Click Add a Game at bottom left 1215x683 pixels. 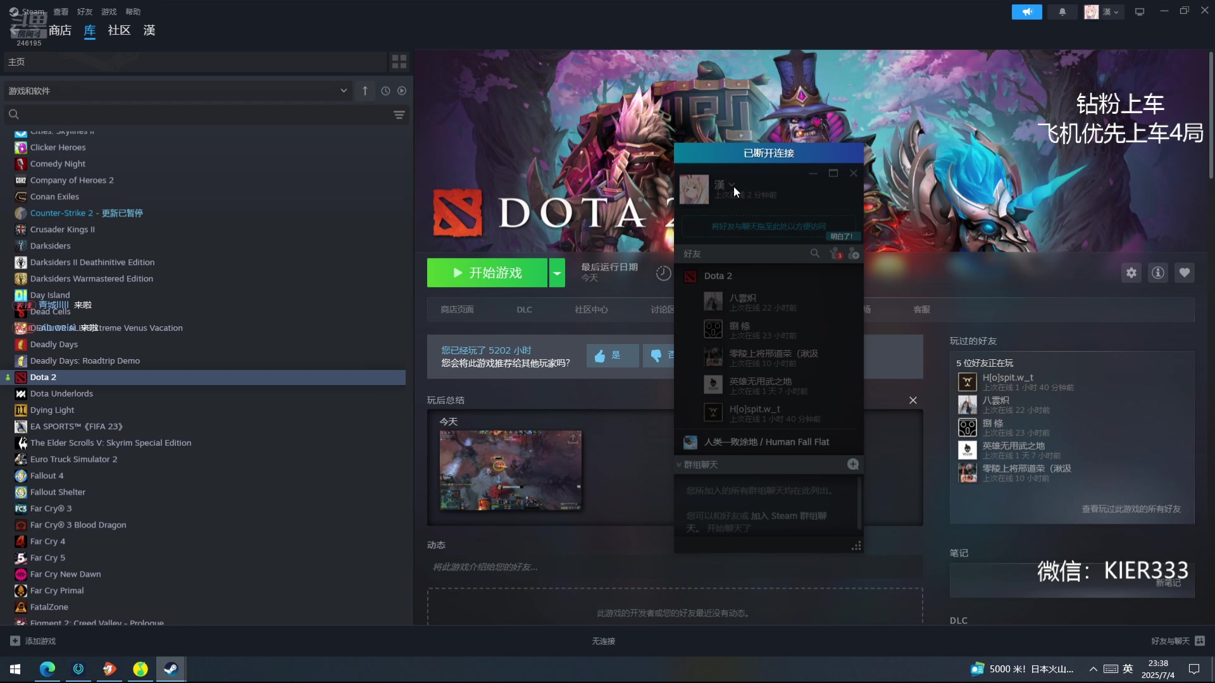click(x=34, y=641)
